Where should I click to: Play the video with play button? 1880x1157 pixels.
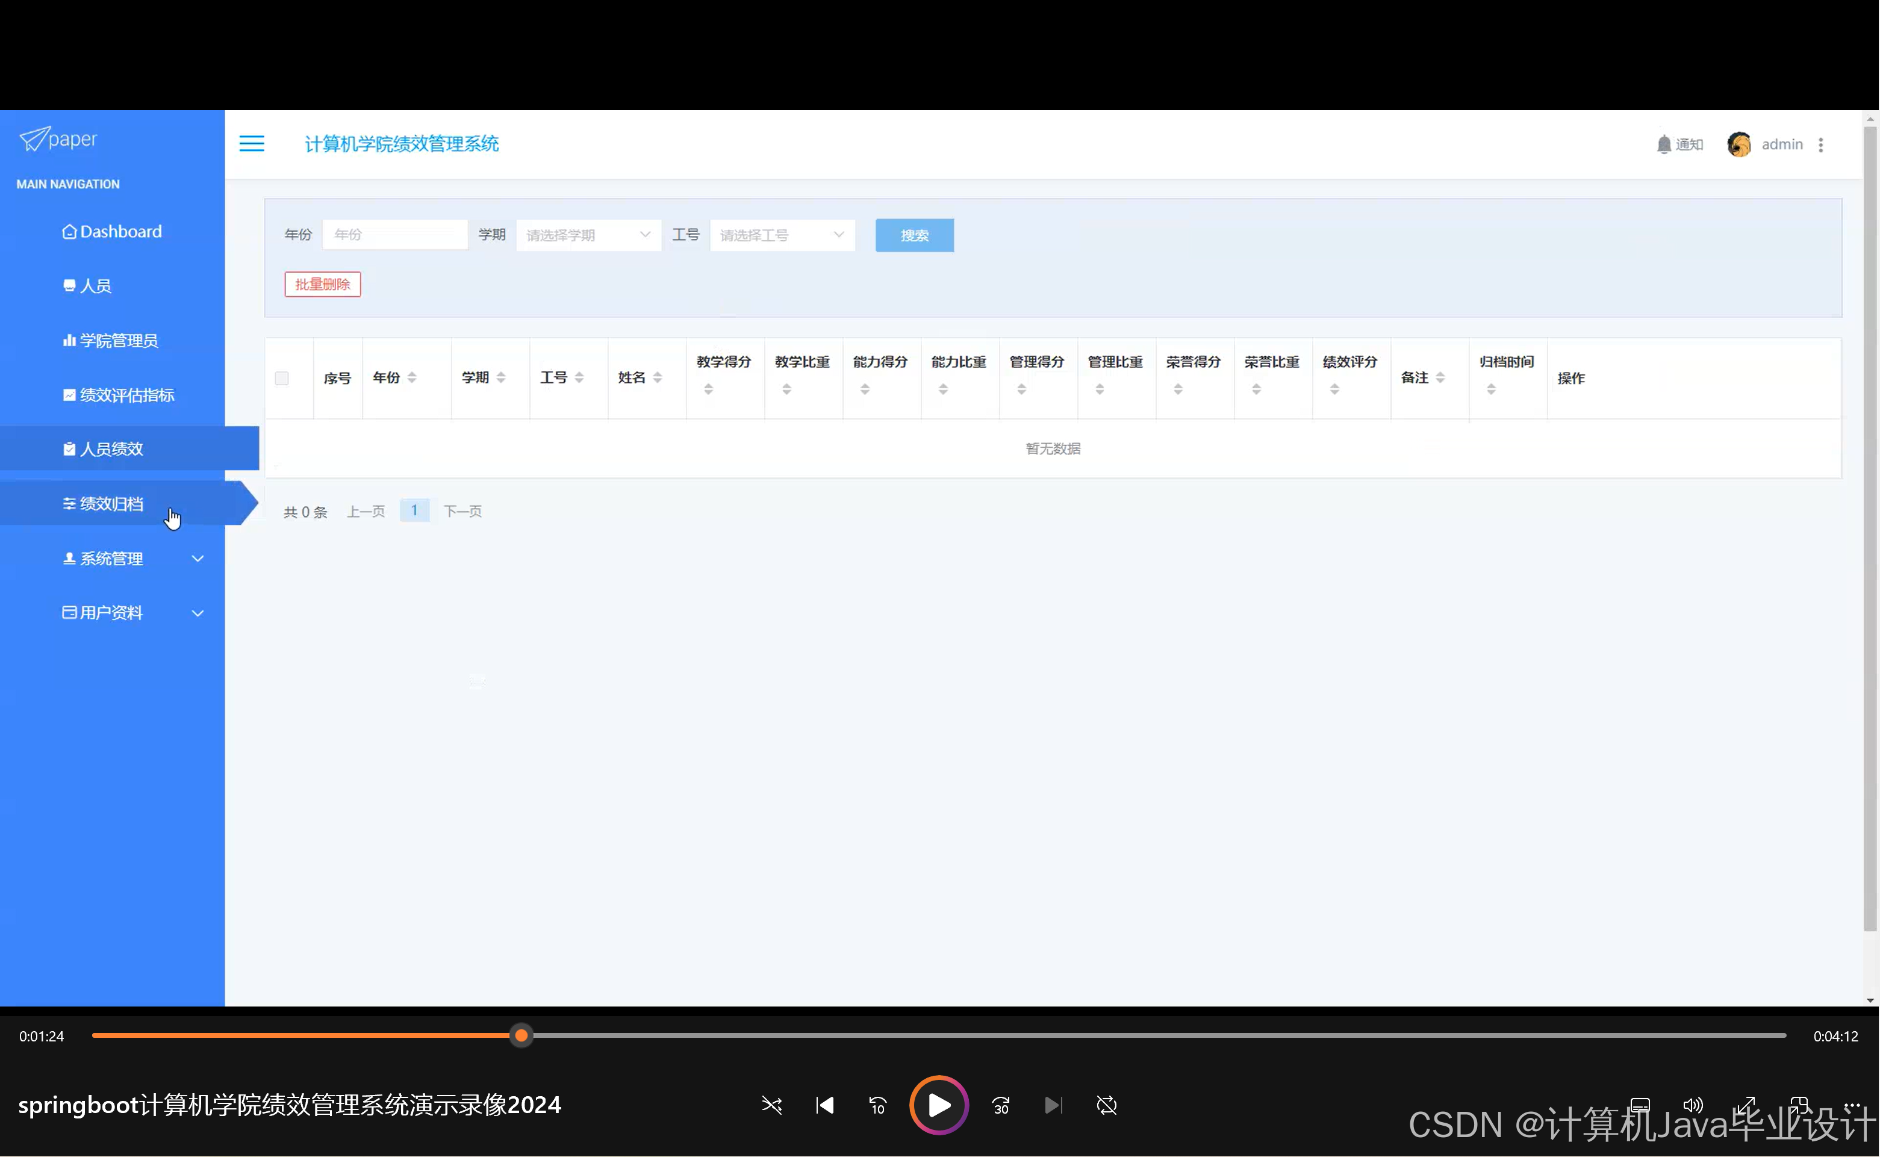pos(939,1106)
